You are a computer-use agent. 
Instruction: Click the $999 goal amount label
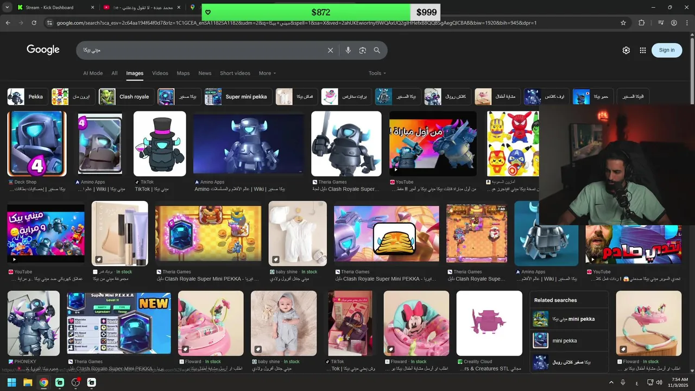[426, 12]
